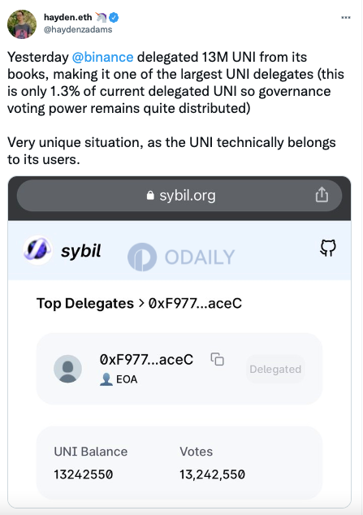Copy the 0xF977...aceC address icon
This screenshot has width=363, height=515.
click(218, 359)
